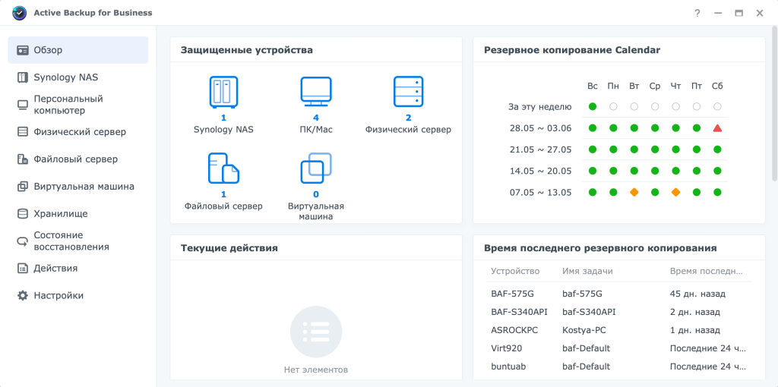This screenshot has width=778, height=387.
Task: Open the help question mark icon
Action: point(697,14)
